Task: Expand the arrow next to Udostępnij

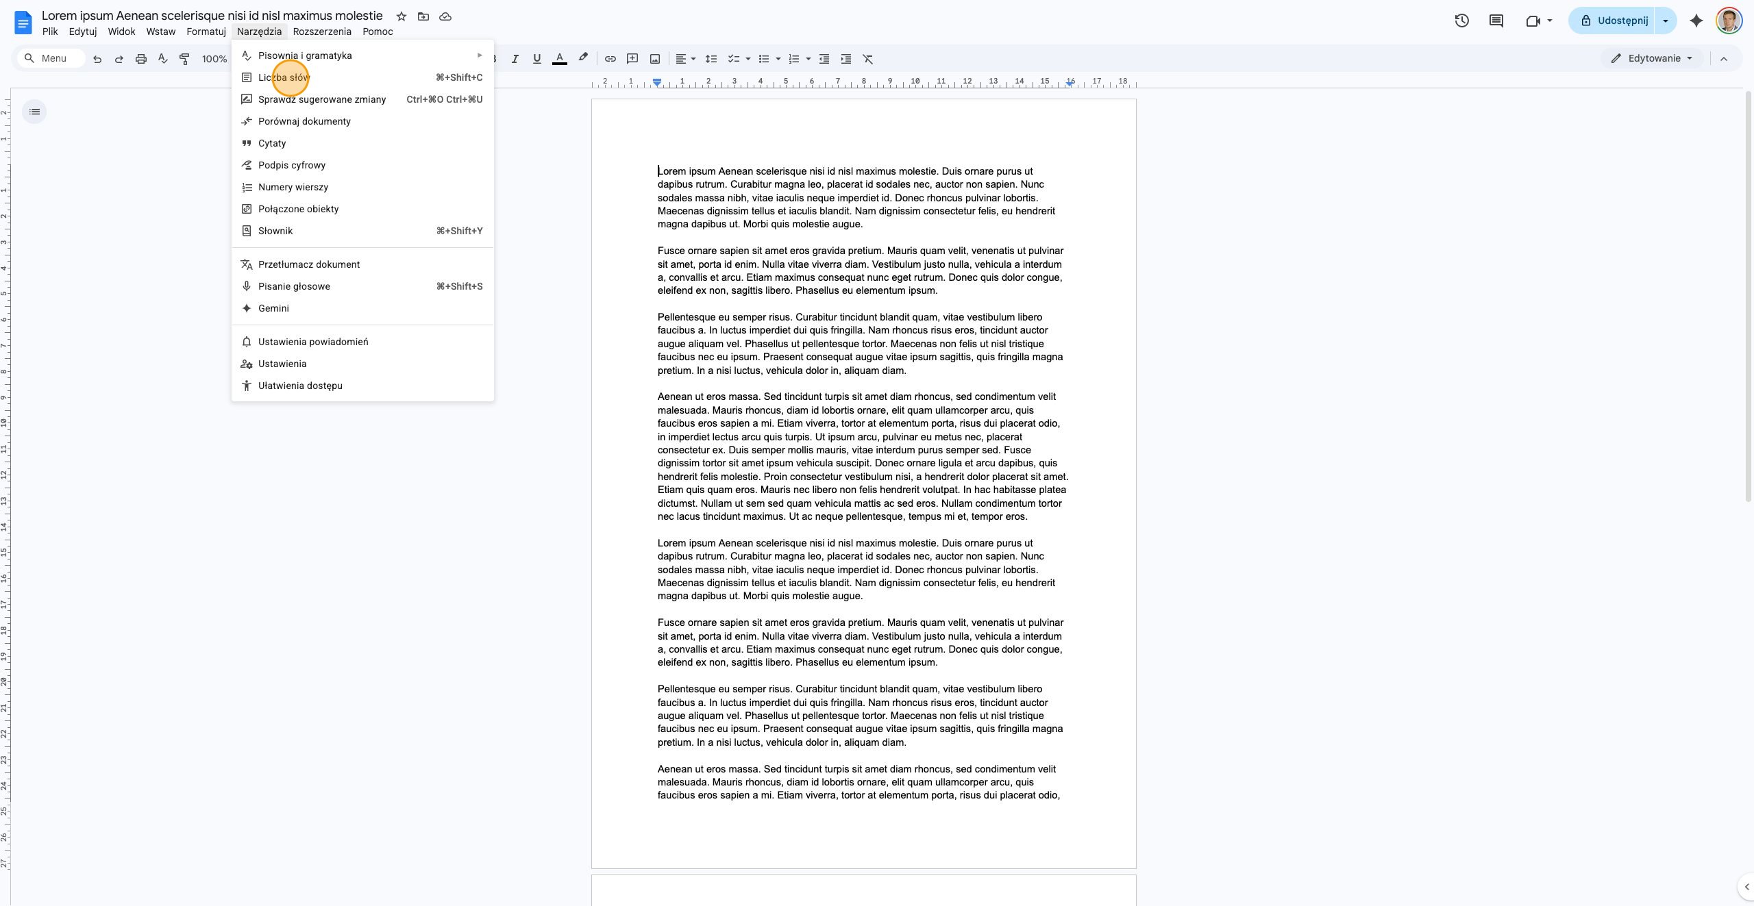Action: click(1666, 21)
